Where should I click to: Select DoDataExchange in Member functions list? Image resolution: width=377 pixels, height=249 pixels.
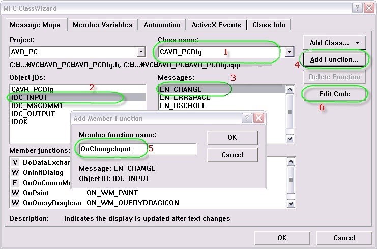tap(46, 162)
